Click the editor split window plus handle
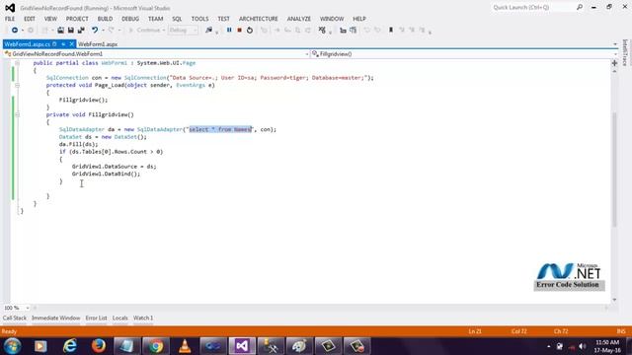The width and height of the screenshot is (632, 355). pyautogui.click(x=614, y=63)
